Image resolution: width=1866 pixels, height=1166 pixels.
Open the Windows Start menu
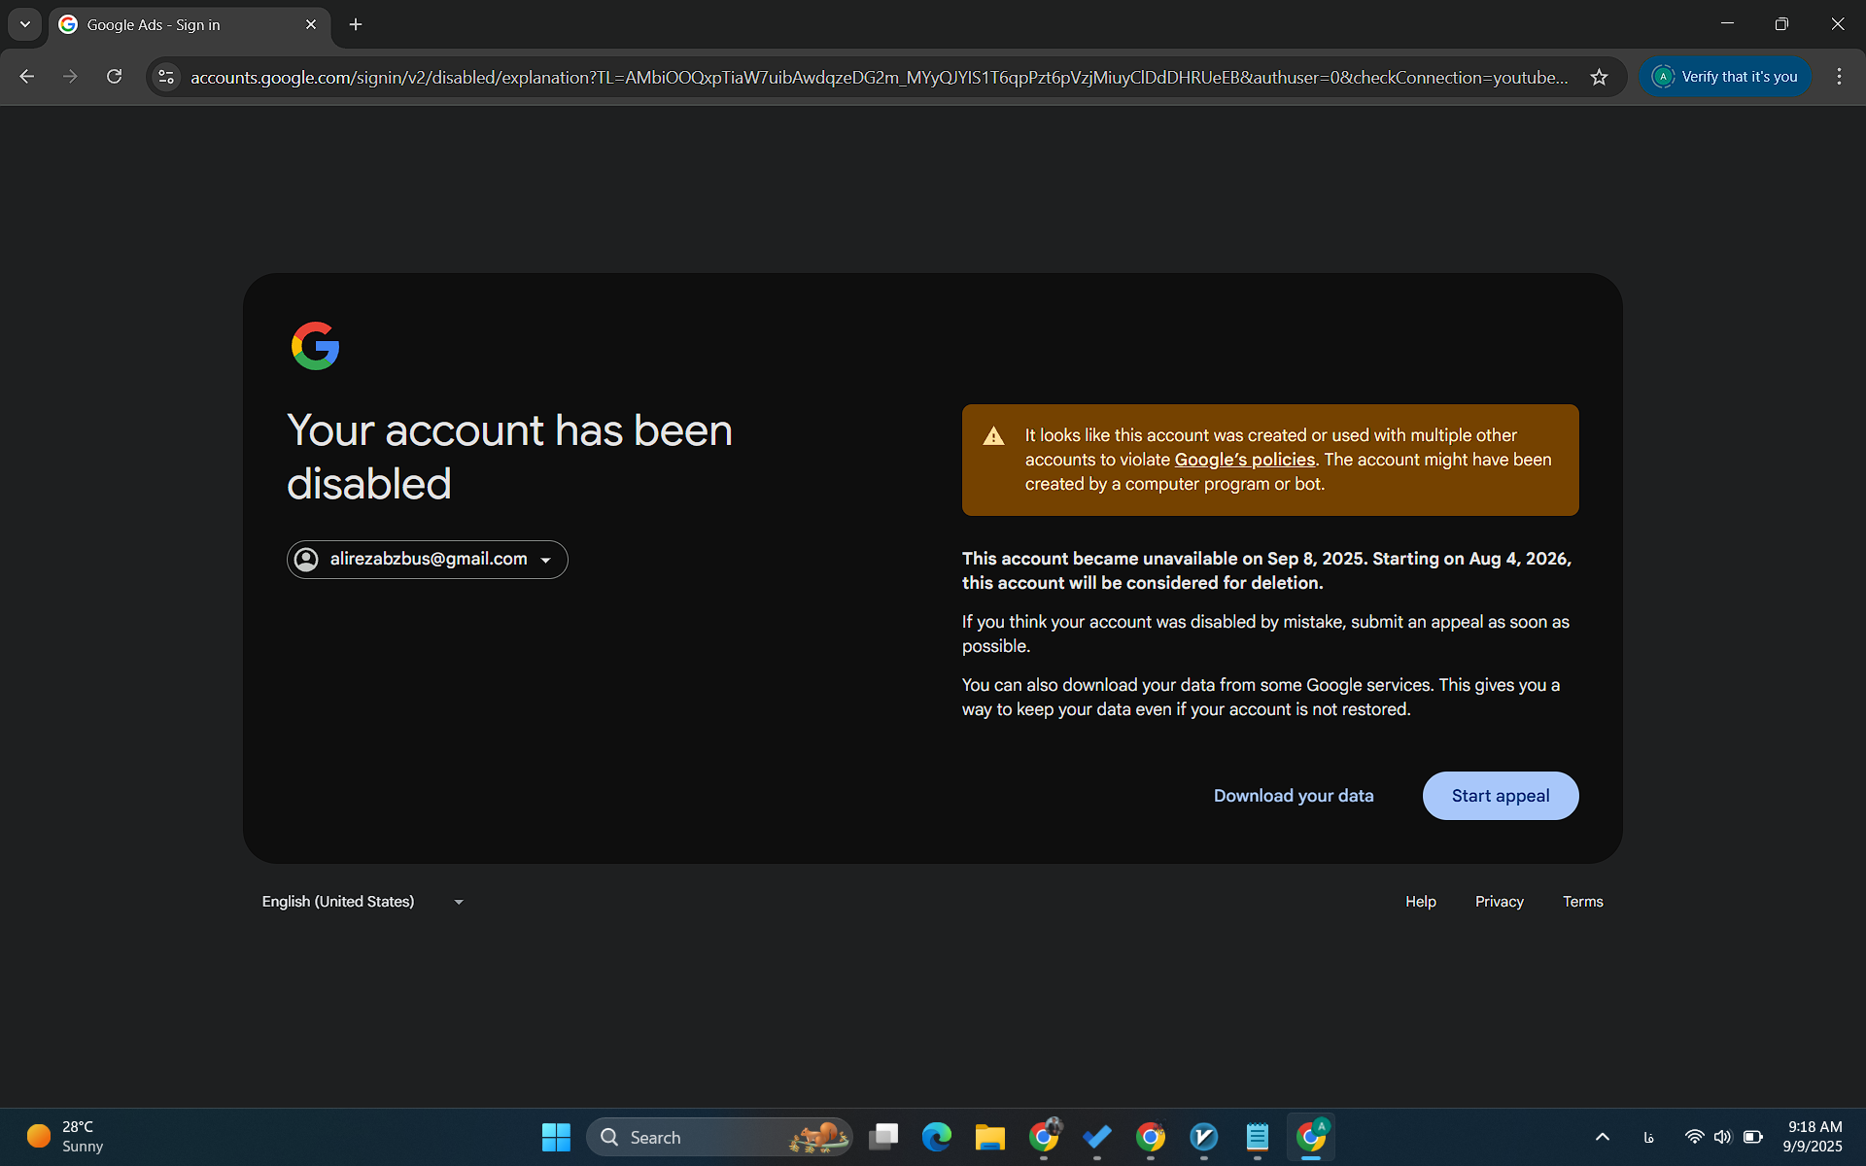(556, 1137)
